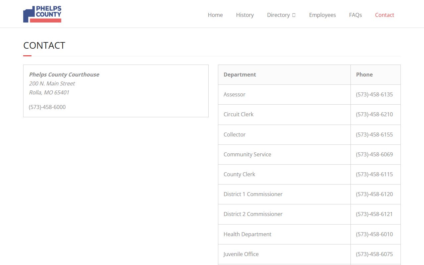Select the Health Department cell

(284, 234)
